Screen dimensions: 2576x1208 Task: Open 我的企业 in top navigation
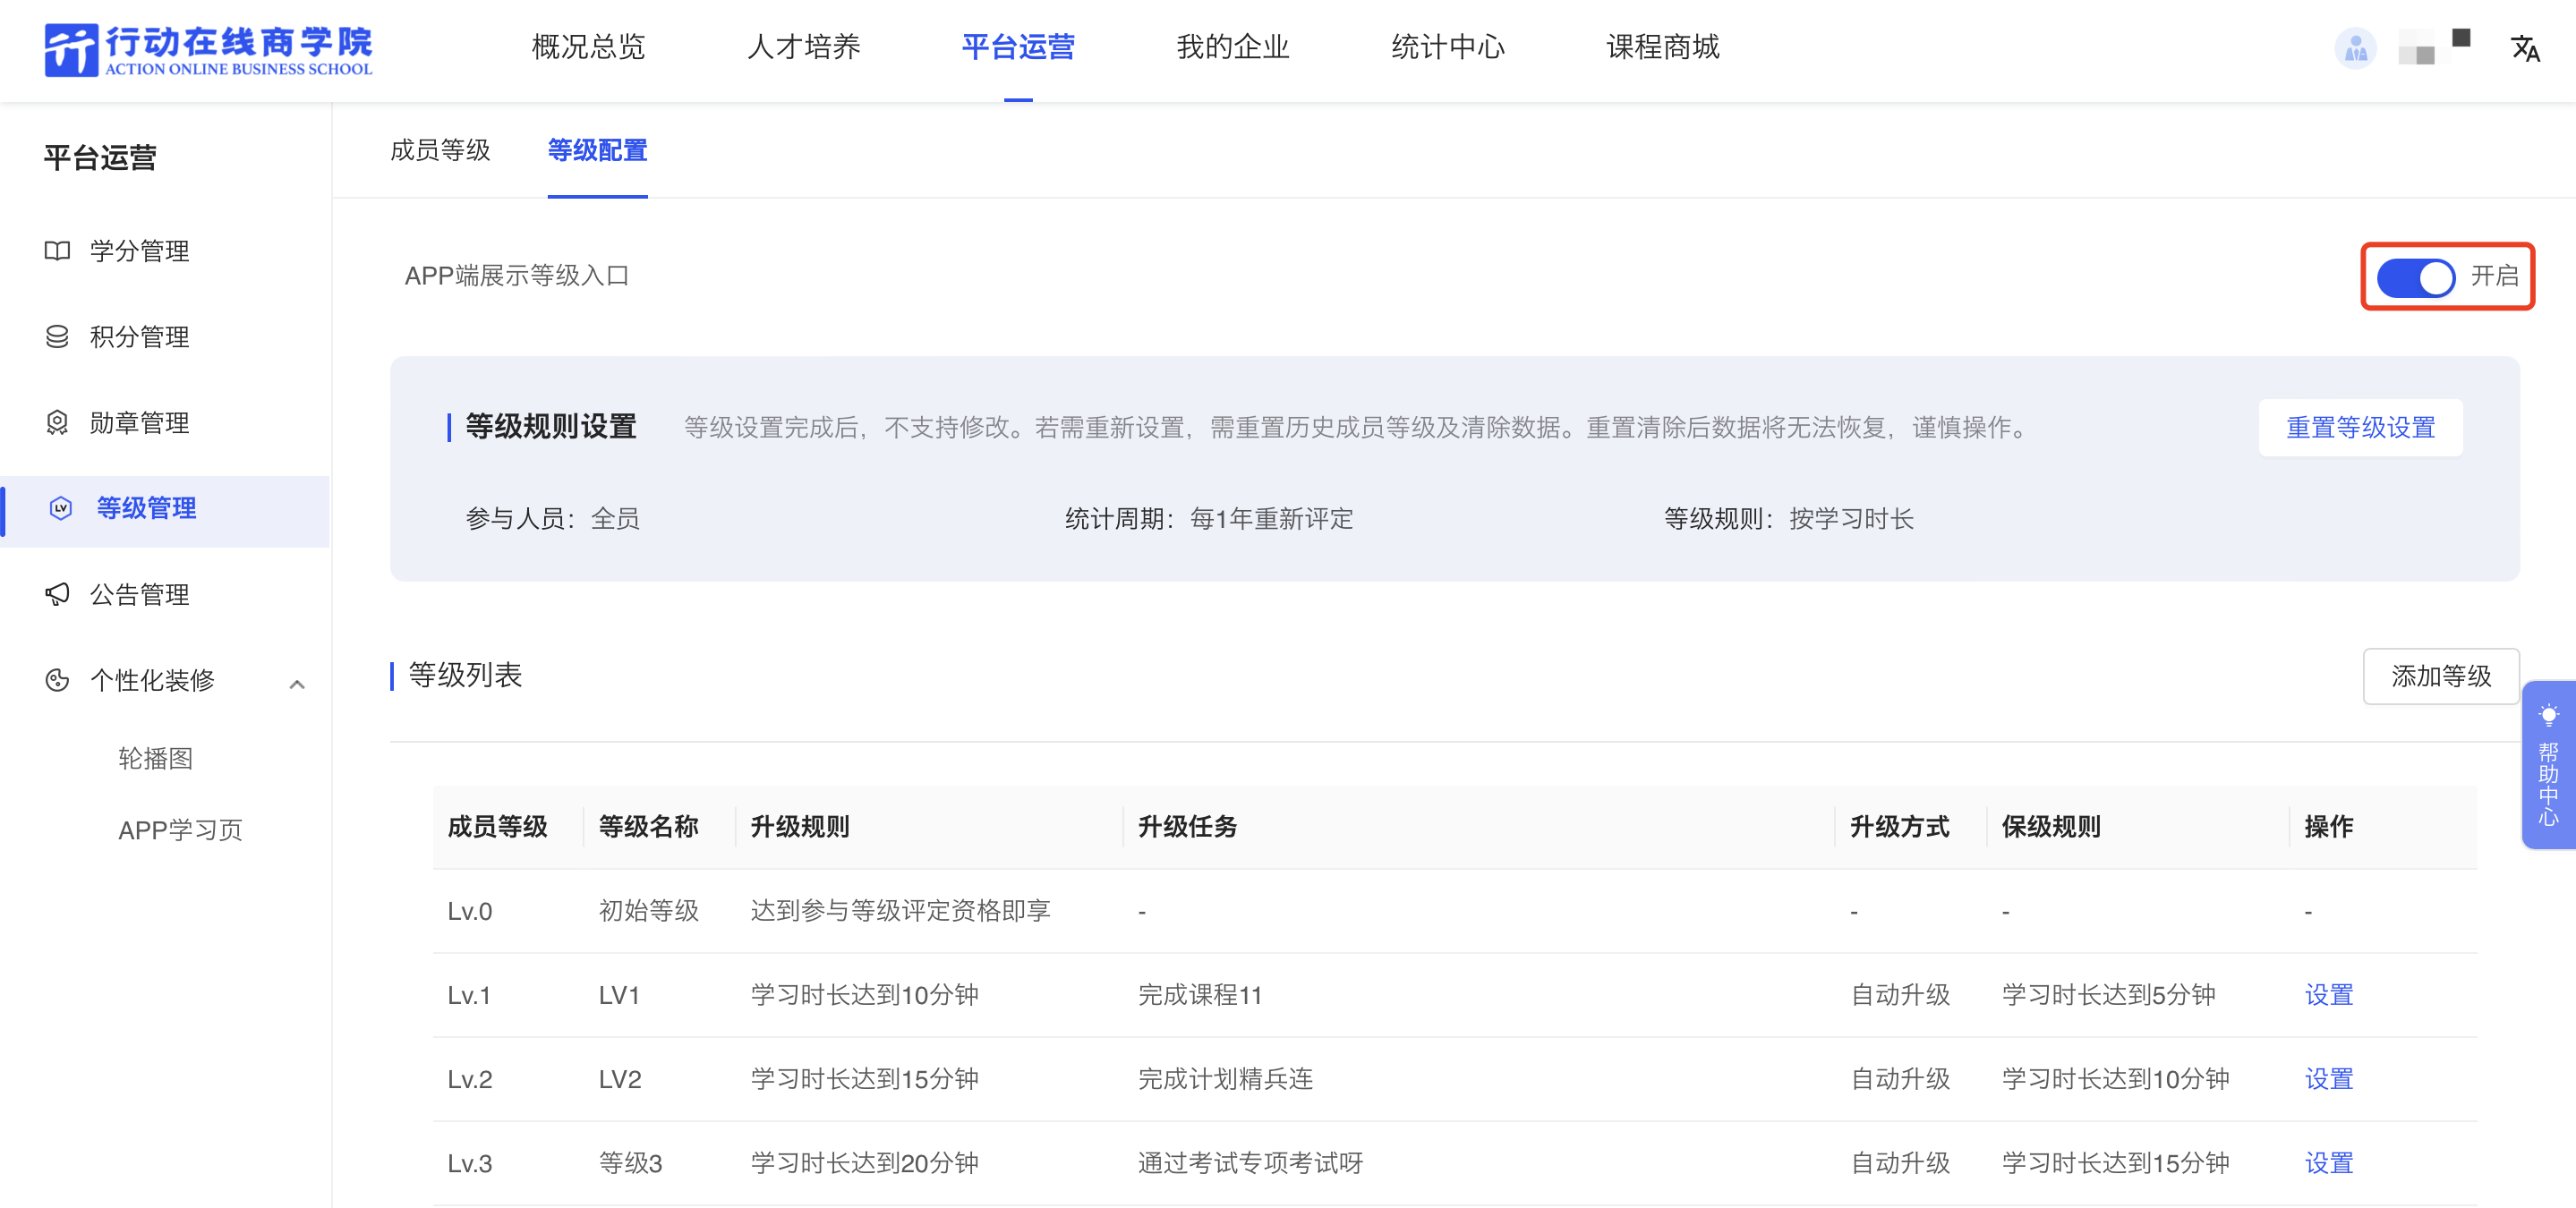[1233, 47]
